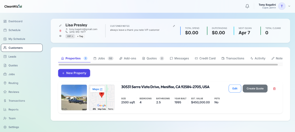Delete the Serra Vista property with trash icon
Screen dimensions: 295x132
274,89
